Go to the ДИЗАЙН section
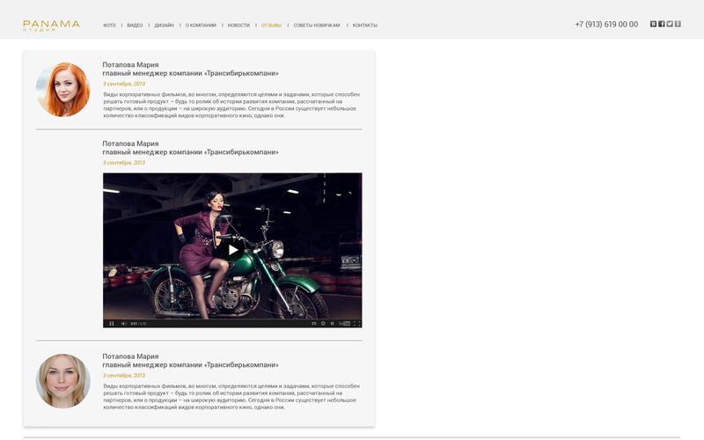 (x=164, y=26)
